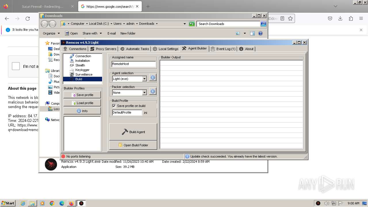
Task: Click the Build Agent button
Action: tap(133, 132)
